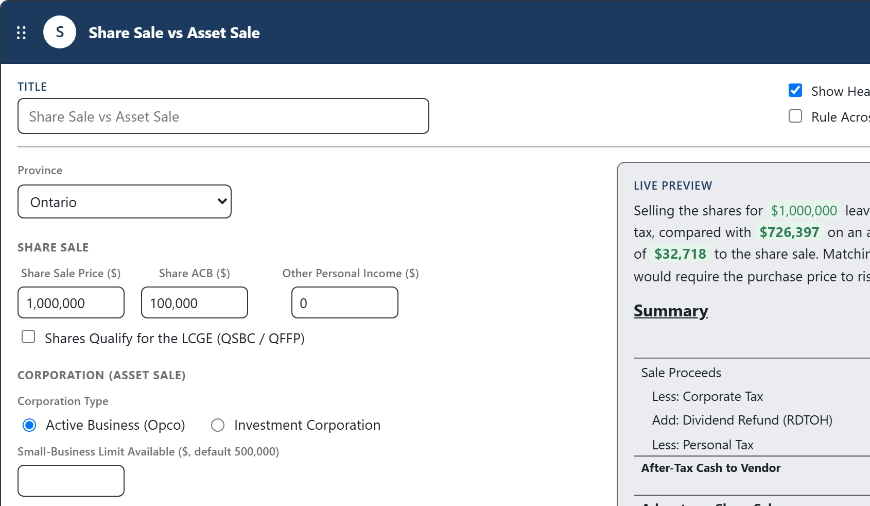Click the Other Personal Income field
870x506 pixels.
(345, 302)
